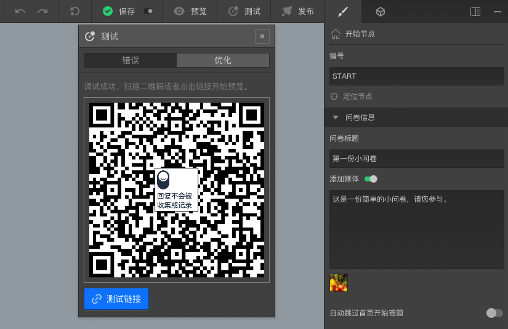508x329 pixels.
Task: Click the 预览 eye icon
Action: pyautogui.click(x=179, y=11)
